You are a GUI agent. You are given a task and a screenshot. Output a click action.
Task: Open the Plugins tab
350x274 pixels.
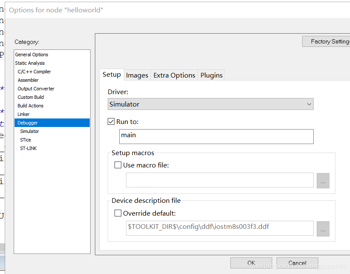(211, 75)
